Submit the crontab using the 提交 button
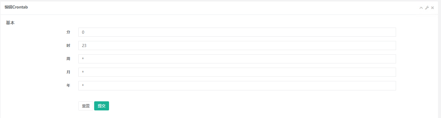 (x=101, y=106)
